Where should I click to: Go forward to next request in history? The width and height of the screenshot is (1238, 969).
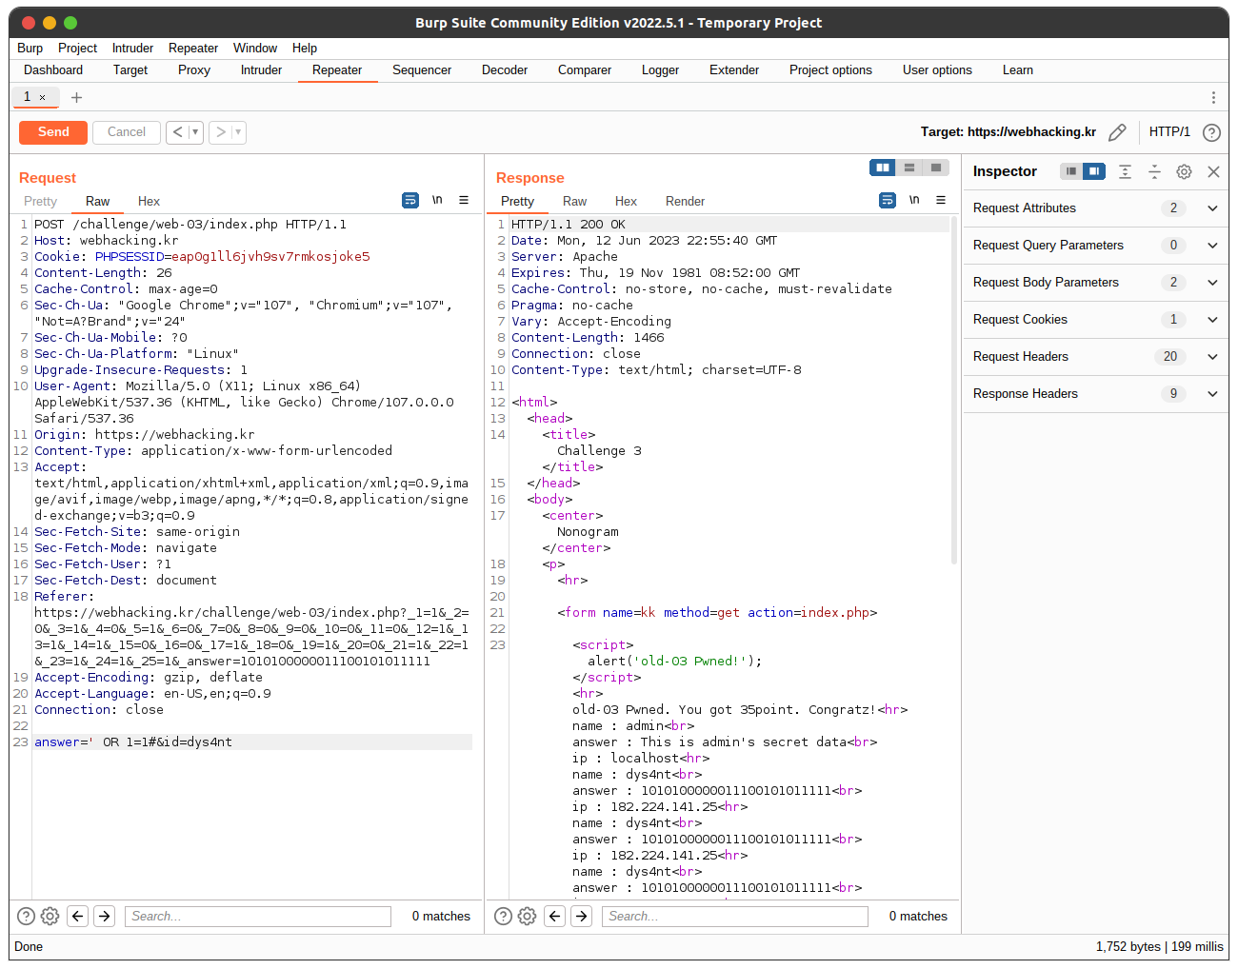pos(220,132)
